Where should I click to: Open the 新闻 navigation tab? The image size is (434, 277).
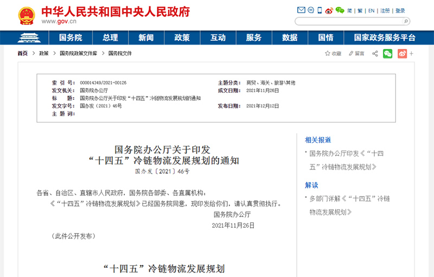146,37
